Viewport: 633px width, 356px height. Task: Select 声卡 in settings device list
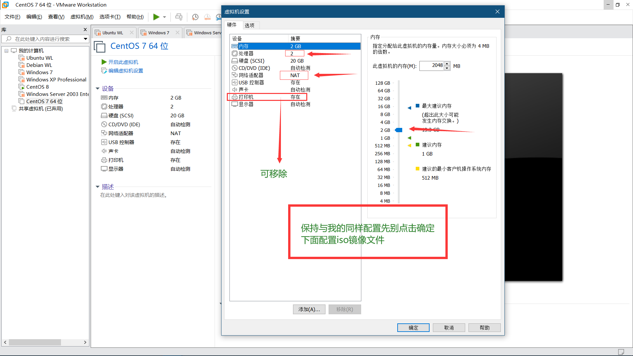(295, 90)
